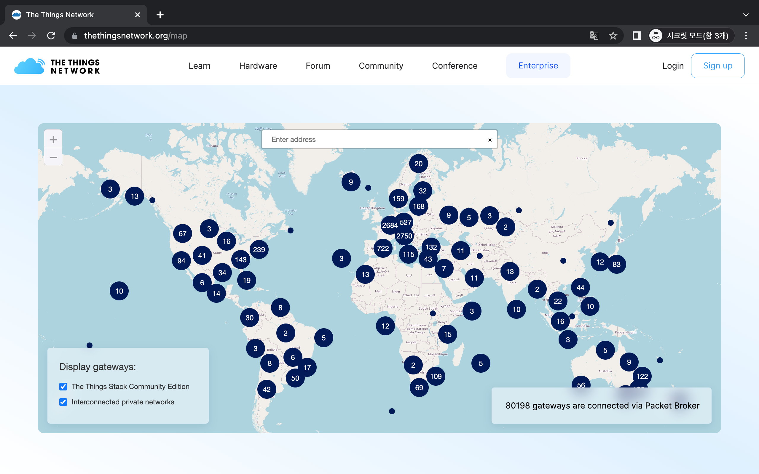Click the Display gateways heading
The width and height of the screenshot is (759, 474).
(98, 366)
